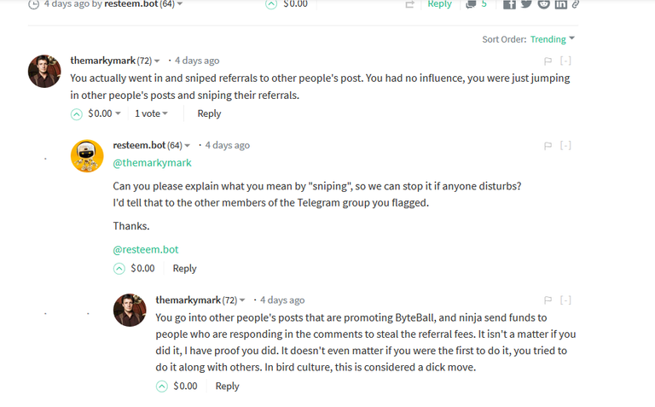
Task: Collapse themarkymark's ByteBall reply with [-]
Action: pyautogui.click(x=565, y=300)
